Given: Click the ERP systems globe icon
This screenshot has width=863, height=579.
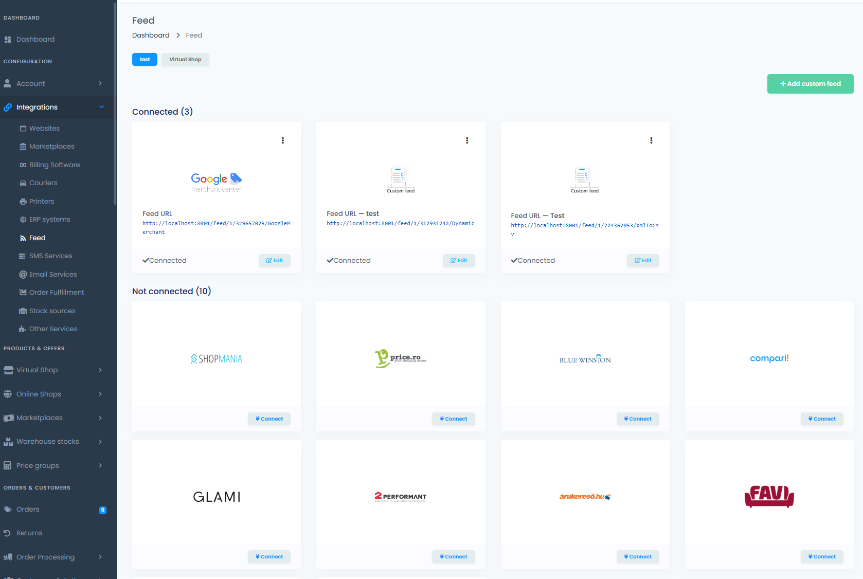Looking at the screenshot, I should point(23,220).
